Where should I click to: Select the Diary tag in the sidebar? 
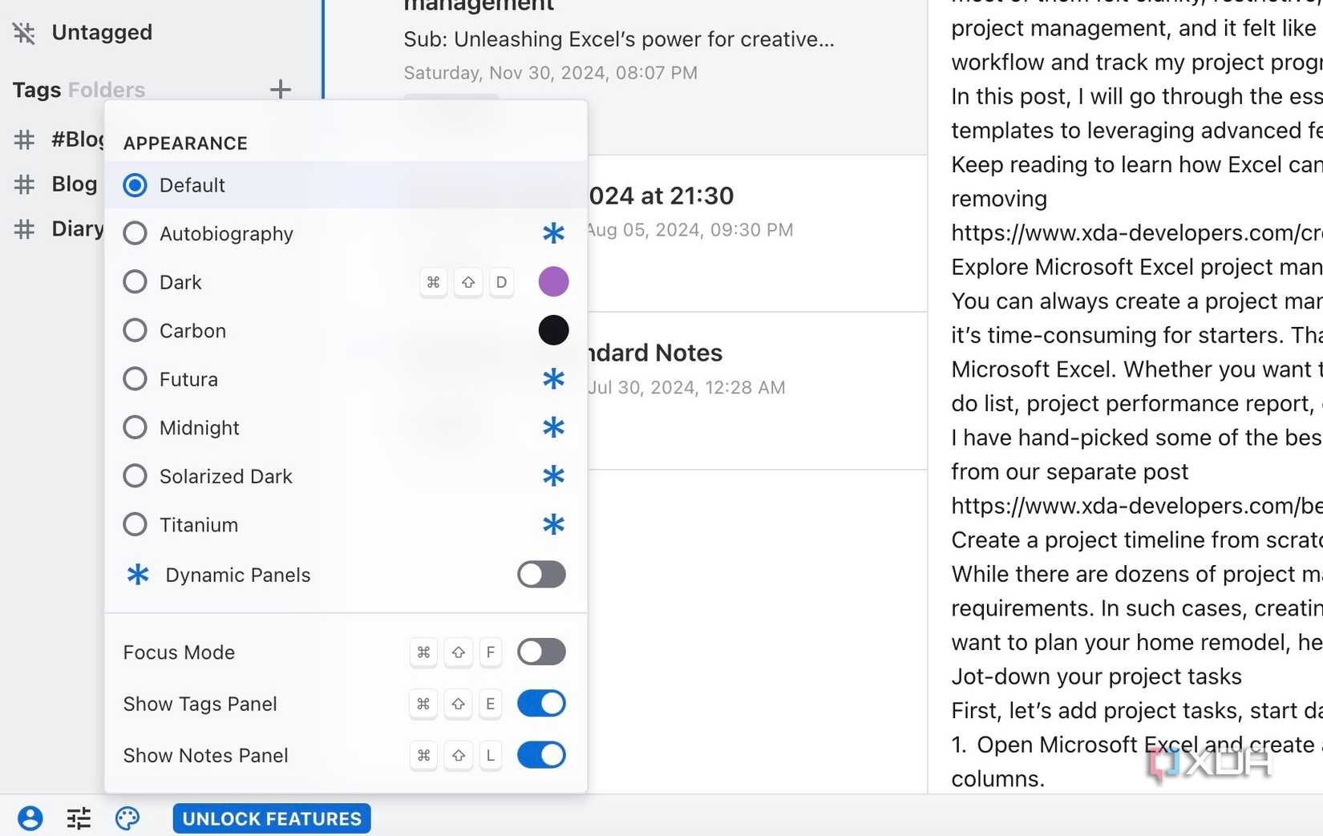pyautogui.click(x=77, y=228)
